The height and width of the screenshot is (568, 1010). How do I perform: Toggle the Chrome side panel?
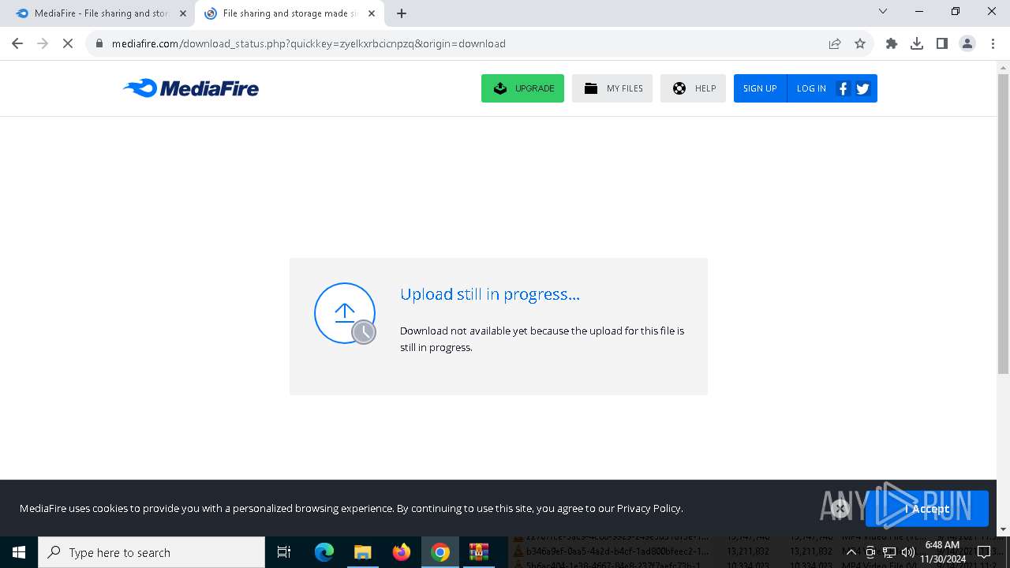(x=942, y=43)
